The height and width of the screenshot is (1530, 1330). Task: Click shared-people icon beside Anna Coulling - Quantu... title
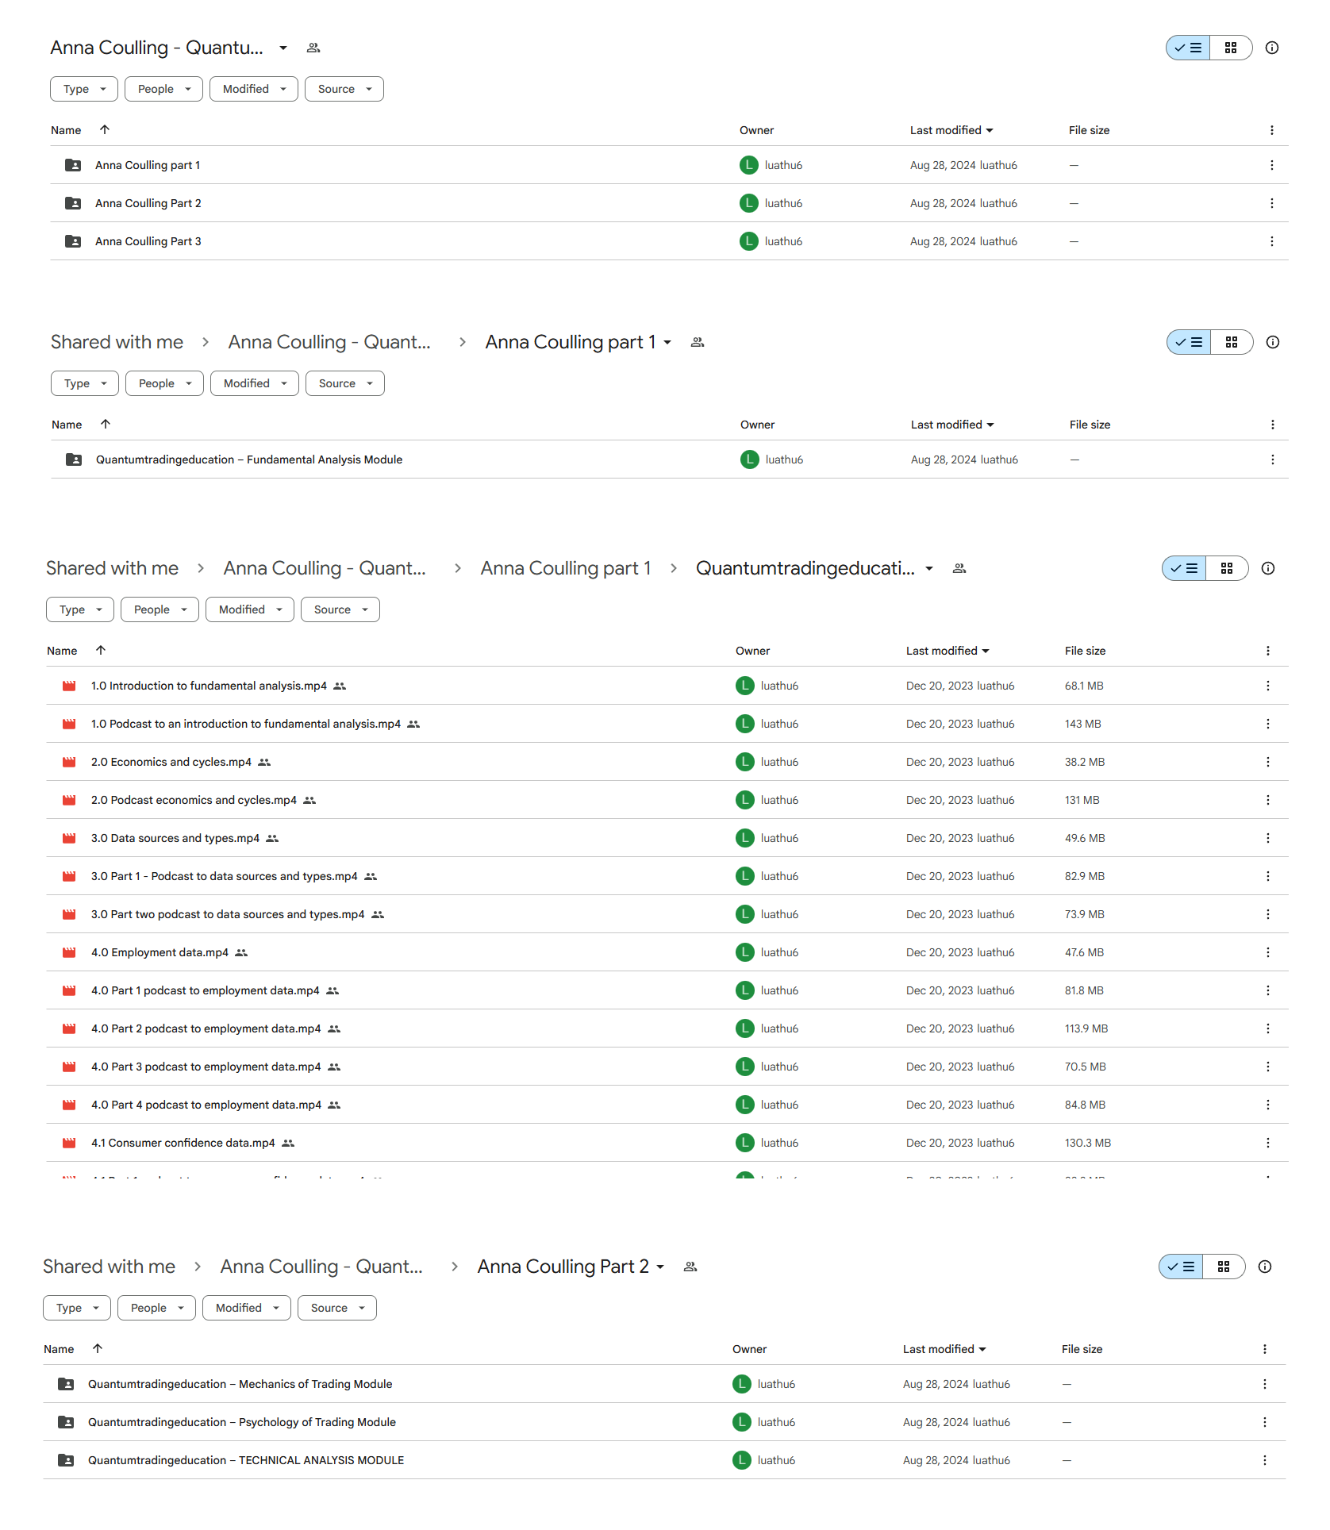pyautogui.click(x=313, y=48)
